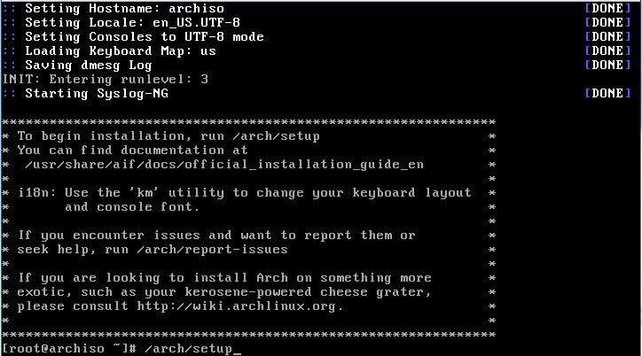
Task: Click the DONE status beside Saving dmesg Log
Action: [607, 65]
